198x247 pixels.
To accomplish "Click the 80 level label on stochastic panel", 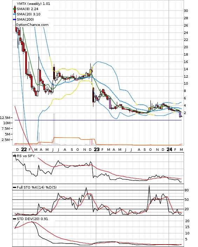I will (186, 190).
